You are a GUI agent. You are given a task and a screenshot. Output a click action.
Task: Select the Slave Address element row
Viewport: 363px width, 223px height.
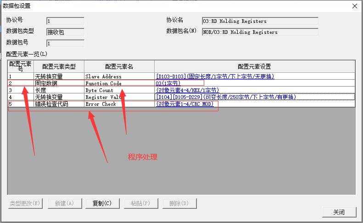point(103,76)
